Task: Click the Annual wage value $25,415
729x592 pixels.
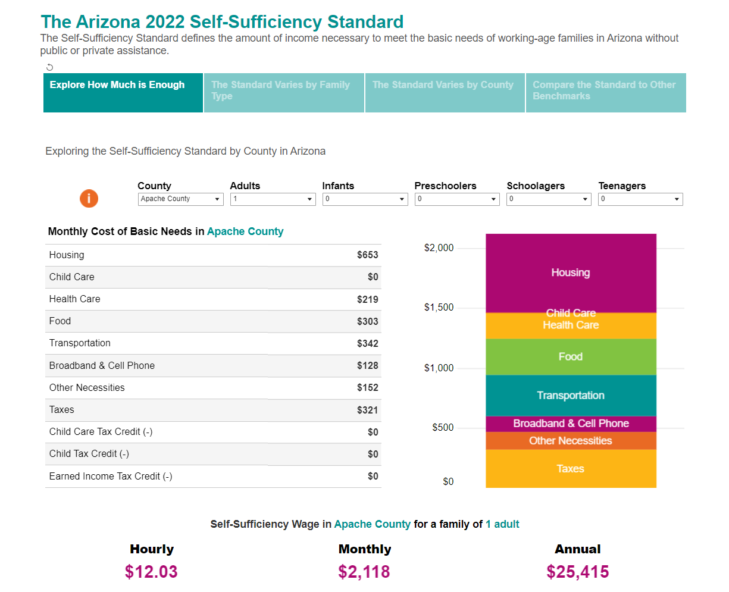Action: pos(577,571)
